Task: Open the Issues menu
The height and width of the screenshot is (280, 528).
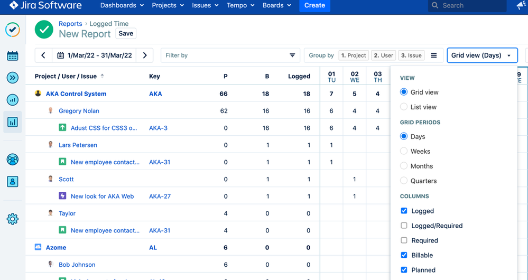Action: coord(205,5)
